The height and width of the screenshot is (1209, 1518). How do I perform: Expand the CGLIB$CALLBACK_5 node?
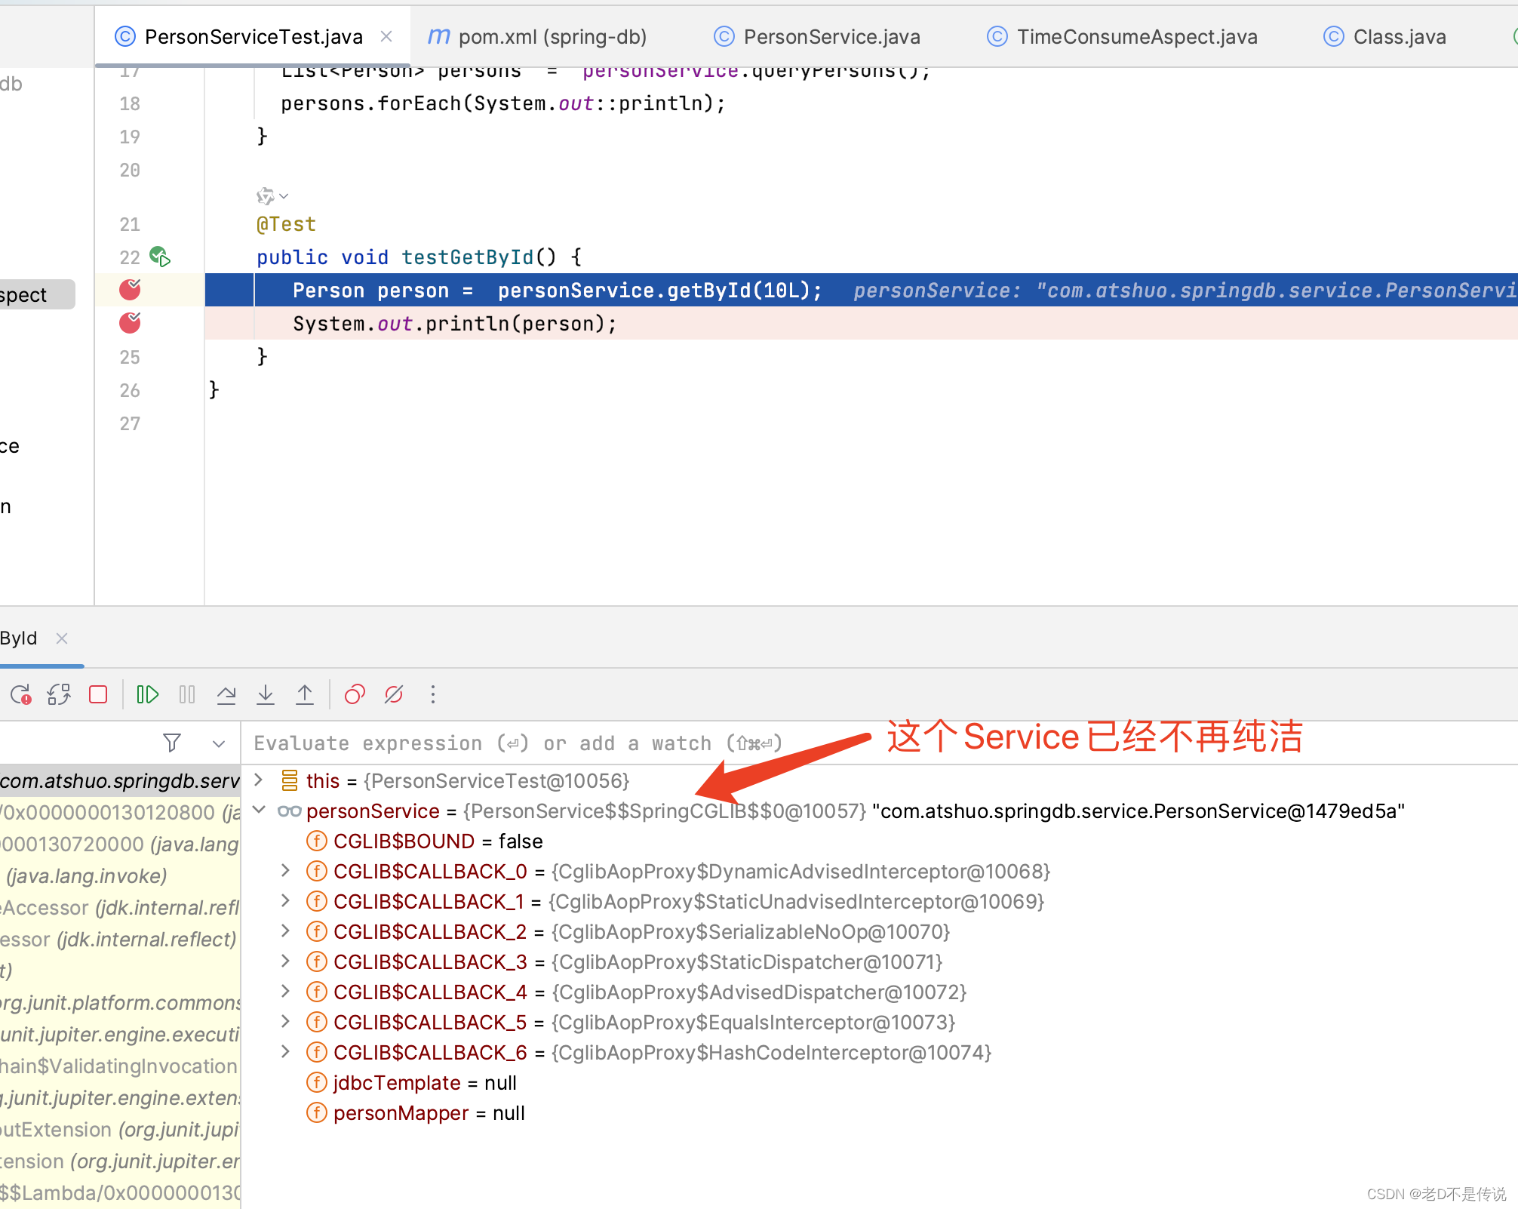coord(285,1021)
